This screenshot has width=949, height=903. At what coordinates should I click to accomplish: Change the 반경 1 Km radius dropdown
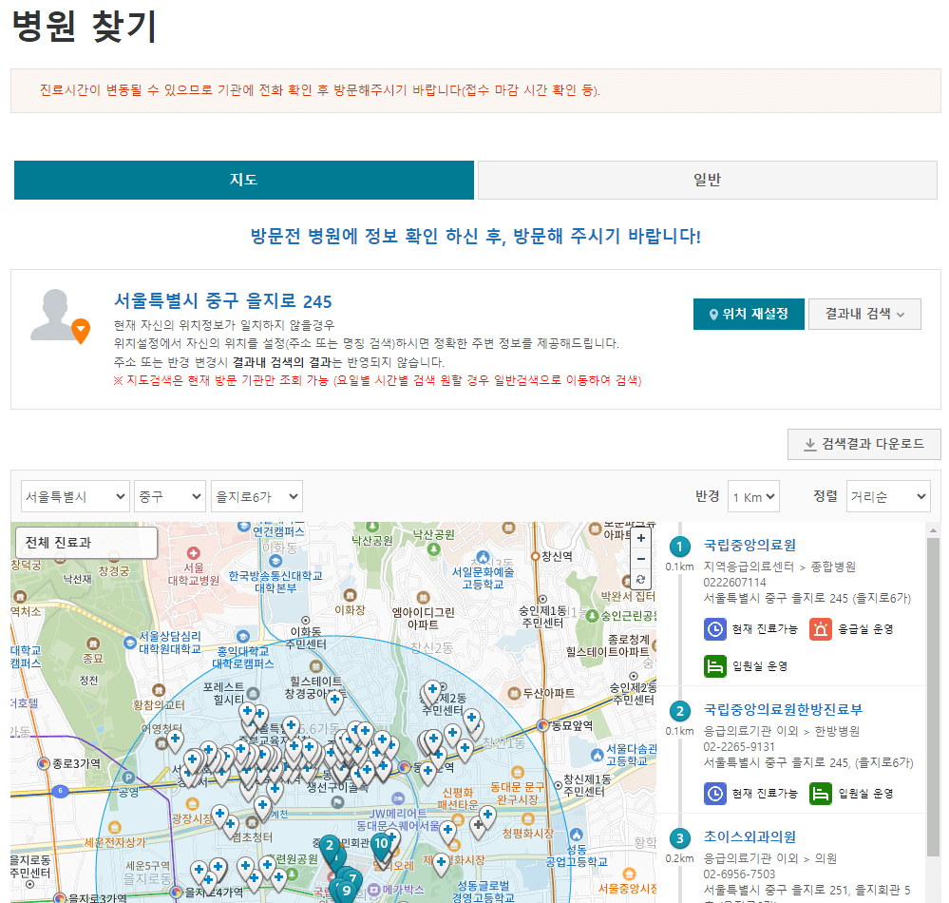[753, 496]
